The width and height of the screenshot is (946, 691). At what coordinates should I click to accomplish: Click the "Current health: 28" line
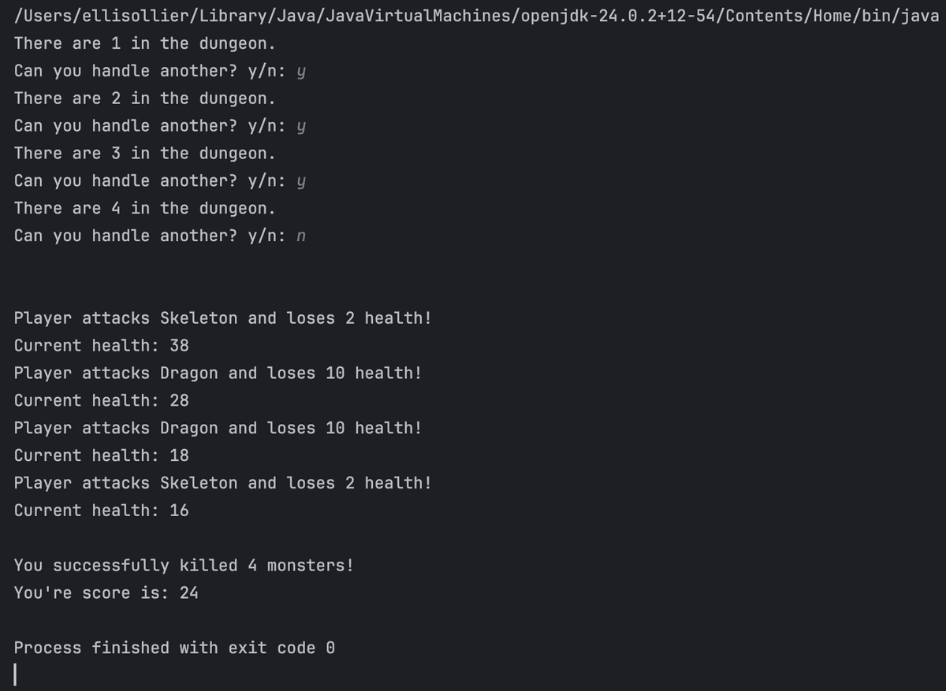102,400
